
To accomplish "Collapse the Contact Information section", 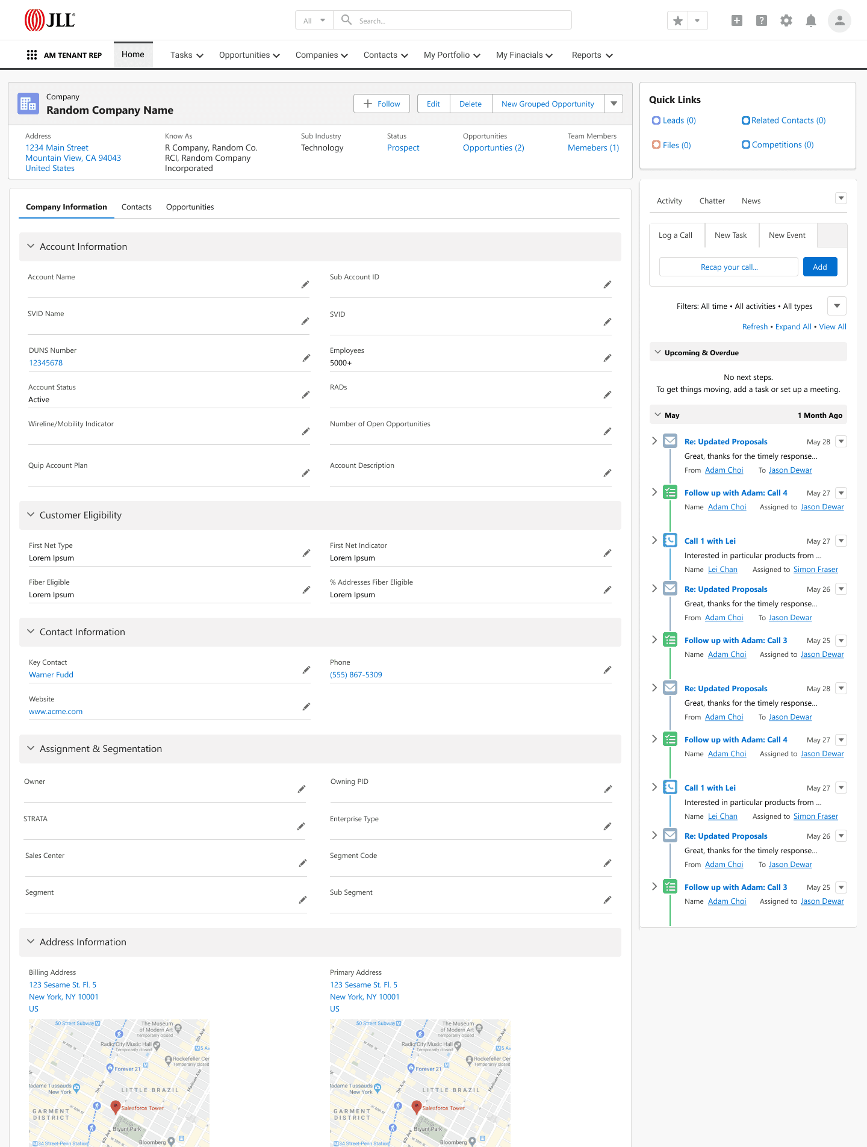I will tap(31, 632).
